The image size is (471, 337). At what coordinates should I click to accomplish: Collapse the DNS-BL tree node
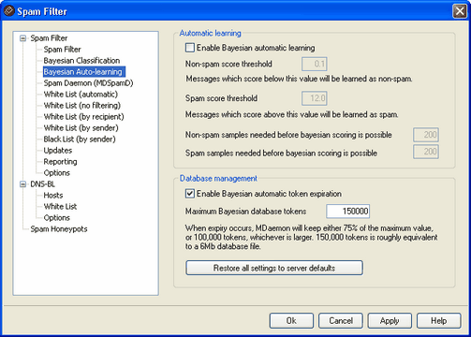click(22, 184)
